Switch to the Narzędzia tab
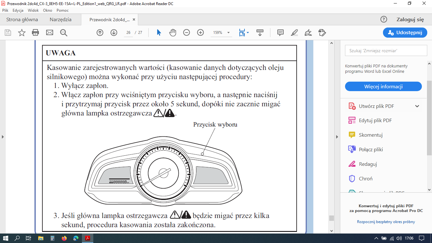 [x=60, y=20]
